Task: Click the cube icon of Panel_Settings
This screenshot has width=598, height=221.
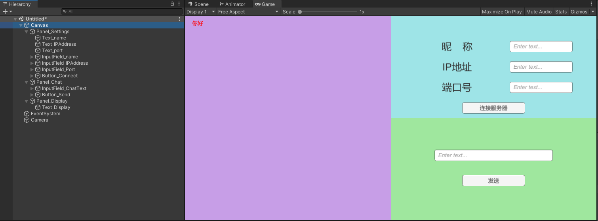Action: tap(32, 32)
